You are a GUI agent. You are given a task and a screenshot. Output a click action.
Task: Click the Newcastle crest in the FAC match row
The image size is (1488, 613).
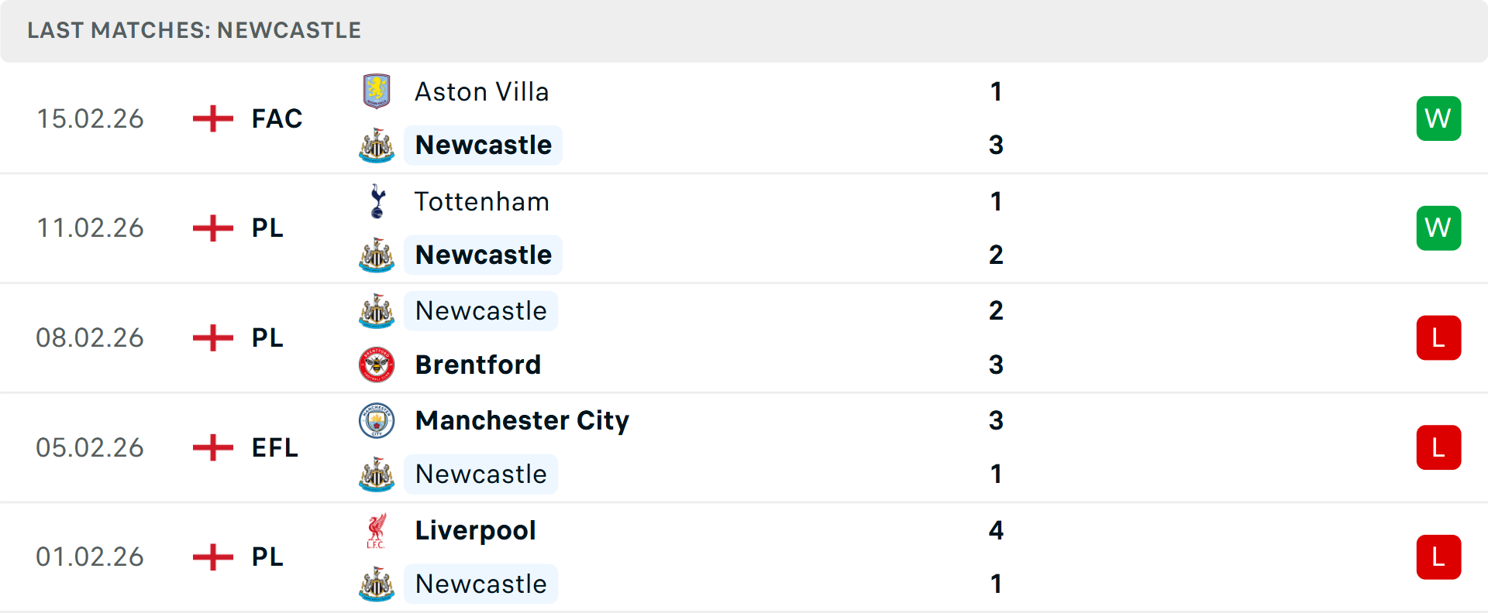[377, 145]
